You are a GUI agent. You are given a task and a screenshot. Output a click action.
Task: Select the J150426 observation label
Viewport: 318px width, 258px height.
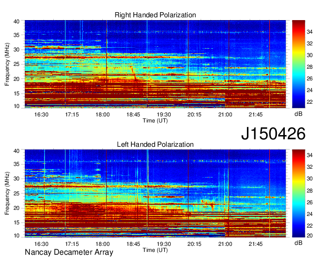tap(273, 134)
